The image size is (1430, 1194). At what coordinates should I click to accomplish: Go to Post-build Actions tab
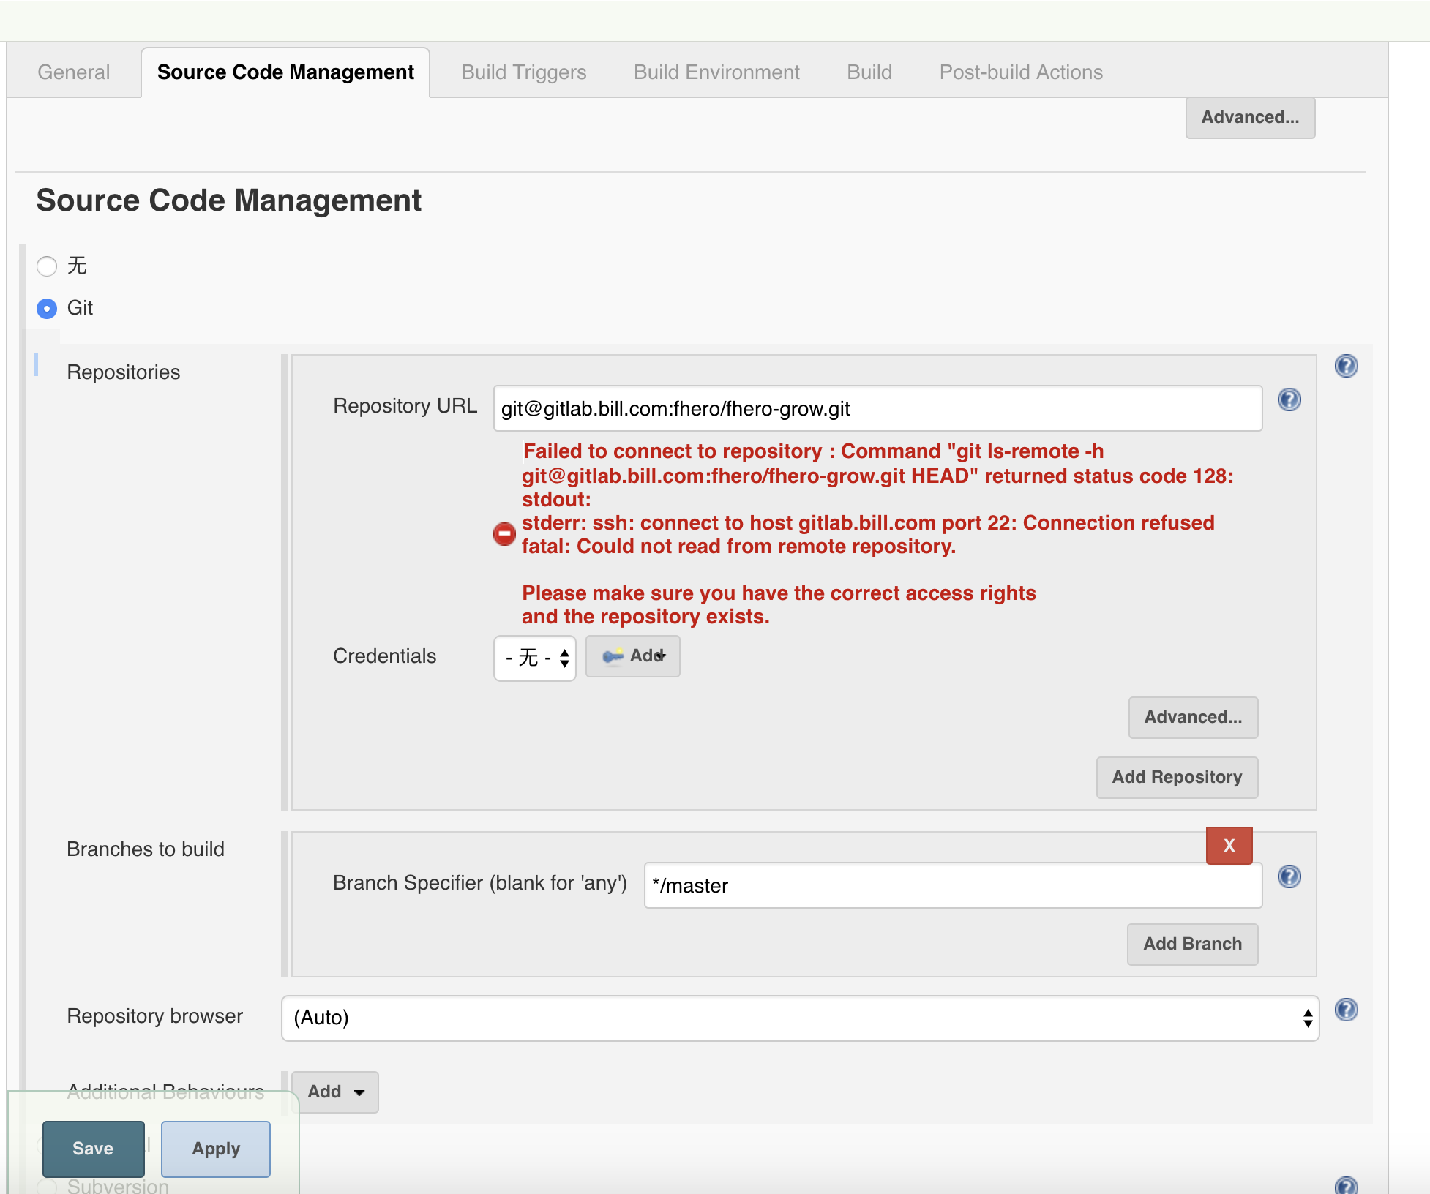[x=1020, y=72]
